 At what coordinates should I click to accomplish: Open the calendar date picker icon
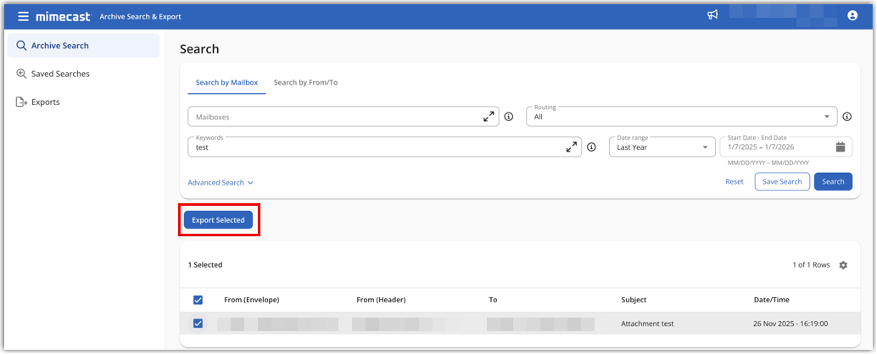click(x=840, y=147)
